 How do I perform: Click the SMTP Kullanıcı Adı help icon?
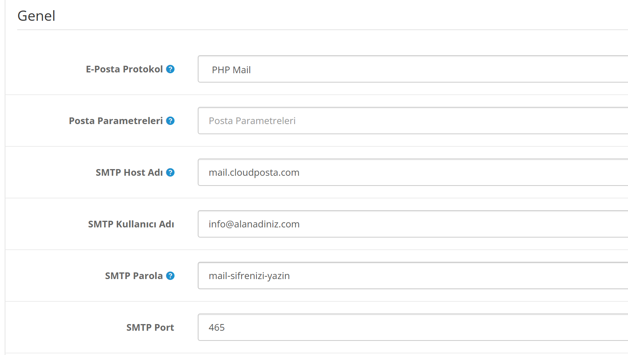point(170,224)
